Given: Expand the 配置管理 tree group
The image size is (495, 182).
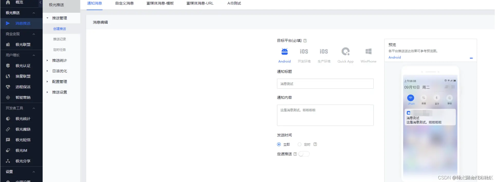Looking at the screenshot, I should [47, 81].
